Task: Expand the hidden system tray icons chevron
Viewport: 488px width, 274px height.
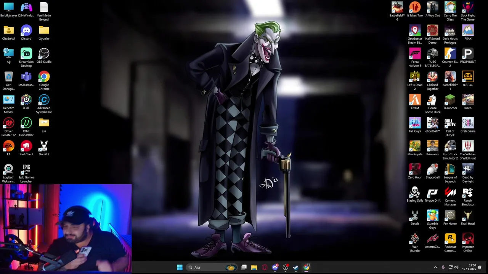Action: [435, 267]
